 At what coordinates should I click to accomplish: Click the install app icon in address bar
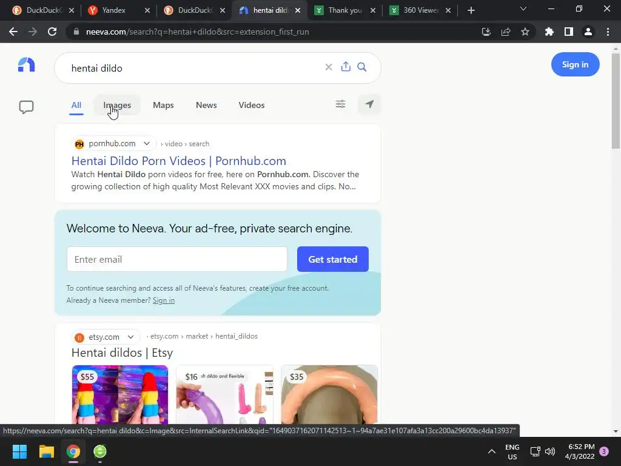[486, 32]
